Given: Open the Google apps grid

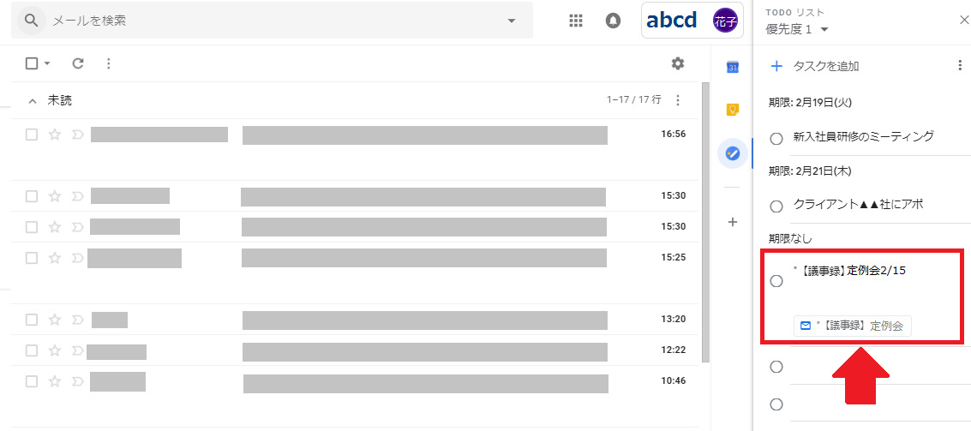Looking at the screenshot, I should point(576,21).
